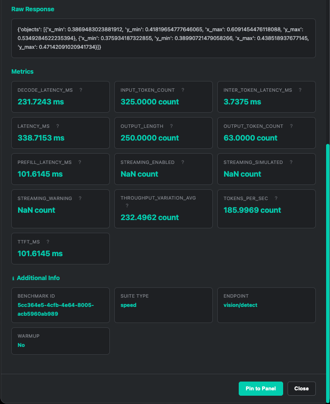
Task: Click help icon next to STREAMING_ENABLED
Action: pos(183,162)
